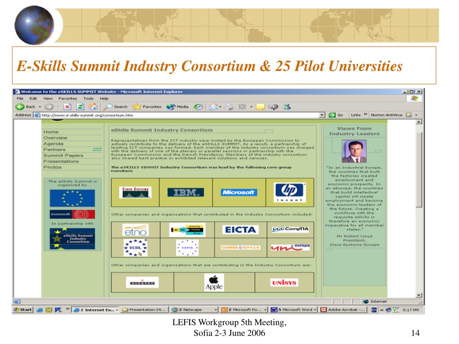The width and height of the screenshot is (459, 344).
Task: Open the Mail icon dropdown arrow
Action: tap(220, 107)
